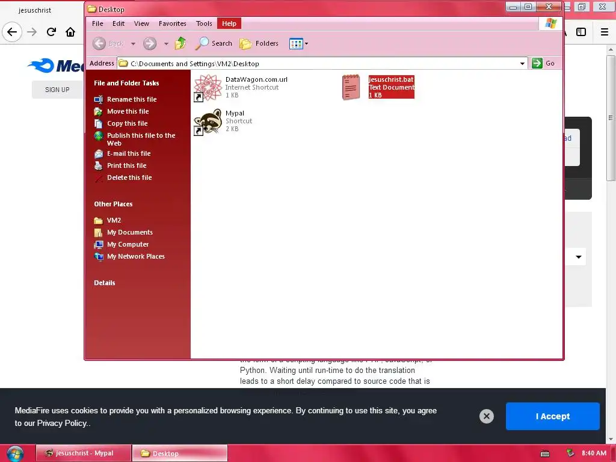Viewport: 616px width, 462px height.
Task: Open the Tools menu
Action: click(204, 23)
